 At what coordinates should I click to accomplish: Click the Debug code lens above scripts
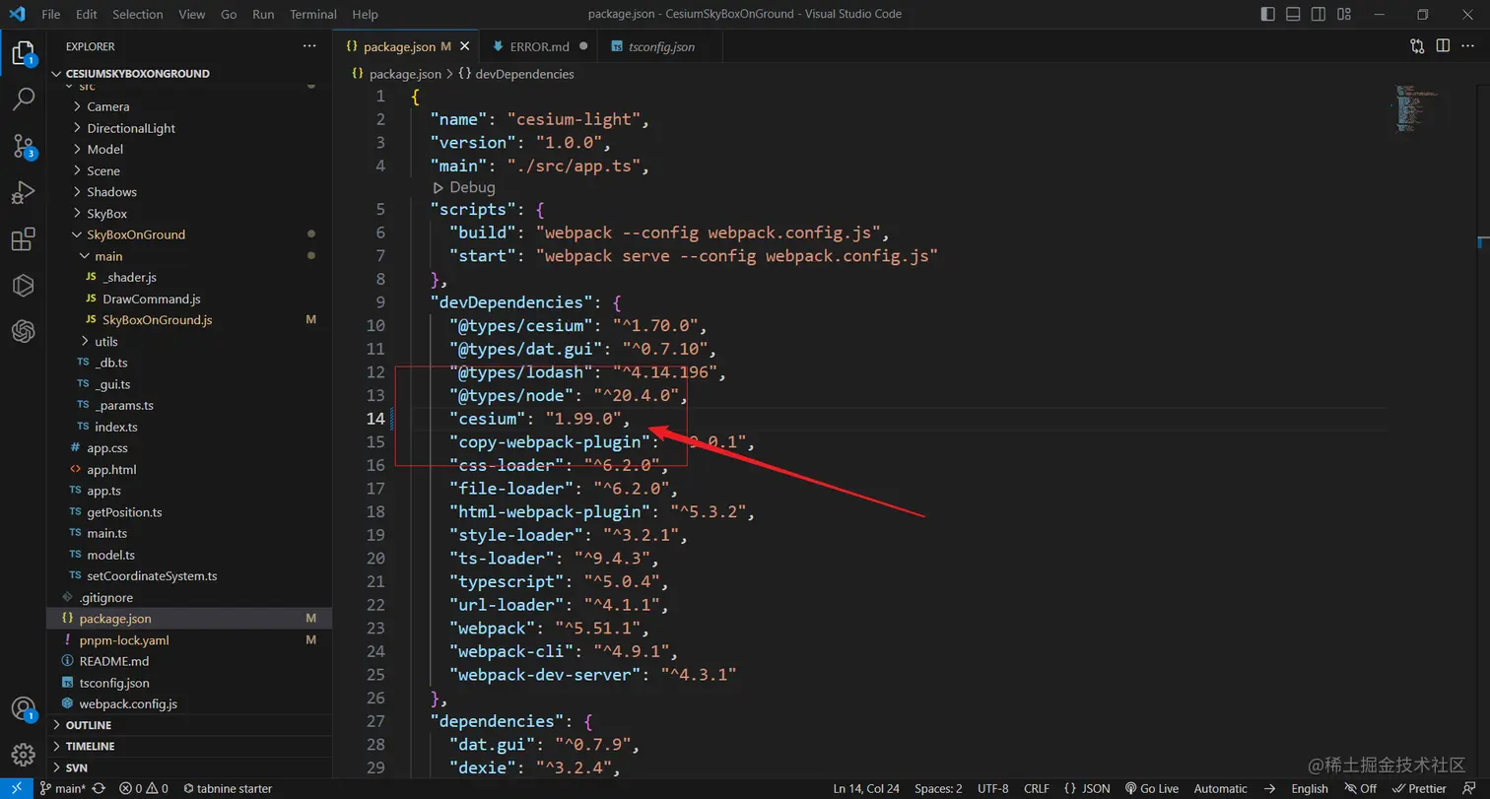click(x=464, y=187)
